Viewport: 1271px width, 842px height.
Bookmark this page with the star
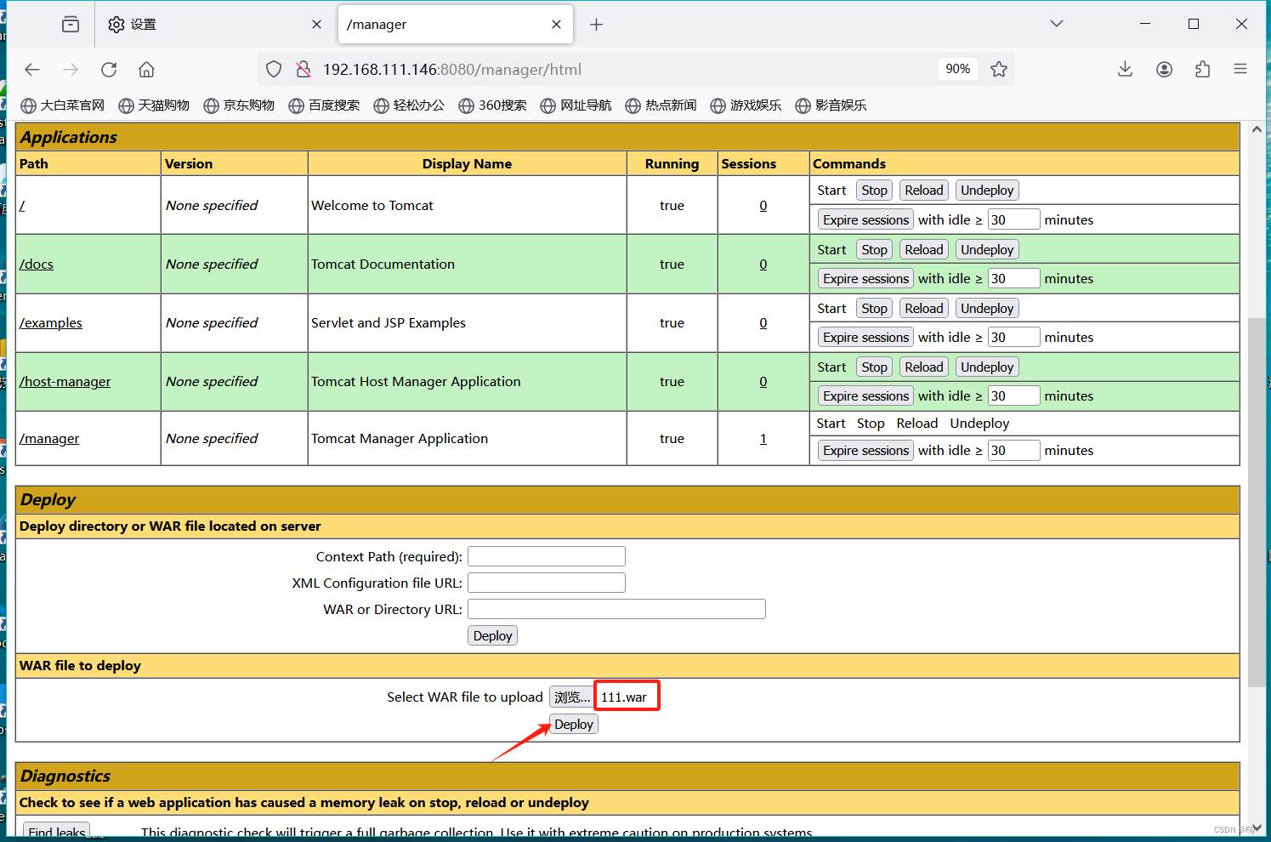click(x=999, y=70)
